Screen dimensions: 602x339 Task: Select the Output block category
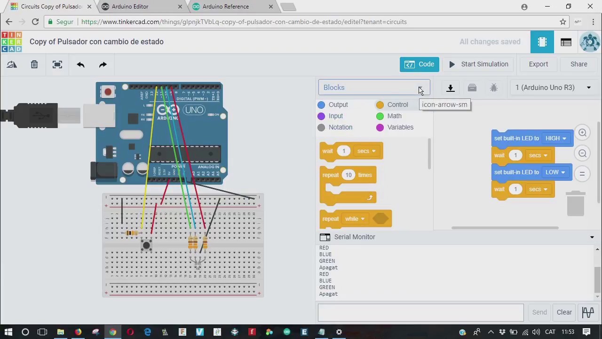click(333, 105)
